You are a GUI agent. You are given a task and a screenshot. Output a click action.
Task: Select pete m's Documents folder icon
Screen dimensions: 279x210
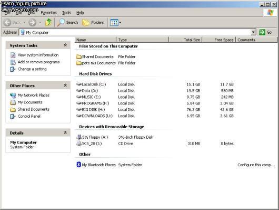(78, 63)
